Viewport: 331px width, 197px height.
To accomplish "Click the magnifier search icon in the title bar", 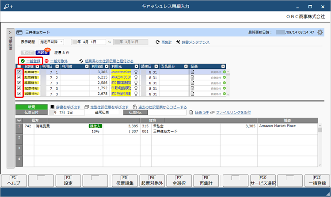I will [x=8, y=6].
